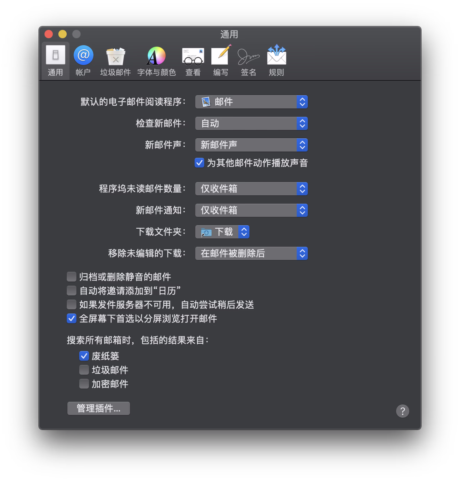Disable 为其他邮件动作播放声音 checkbox
460x481 pixels.
199,163
